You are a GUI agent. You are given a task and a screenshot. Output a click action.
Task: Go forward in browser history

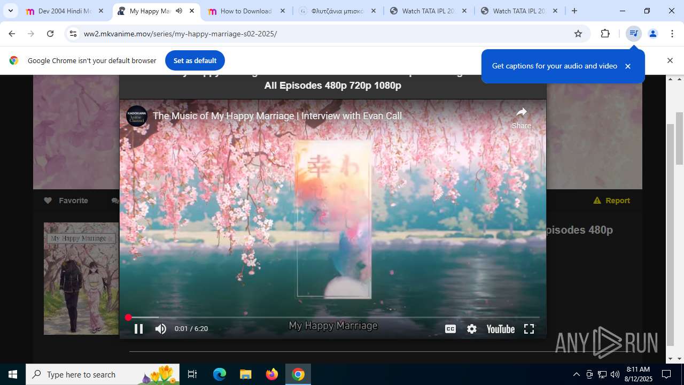(31, 34)
